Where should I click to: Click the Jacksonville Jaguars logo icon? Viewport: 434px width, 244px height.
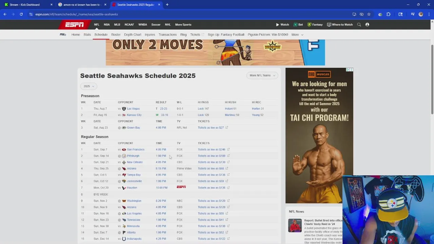coord(124,181)
